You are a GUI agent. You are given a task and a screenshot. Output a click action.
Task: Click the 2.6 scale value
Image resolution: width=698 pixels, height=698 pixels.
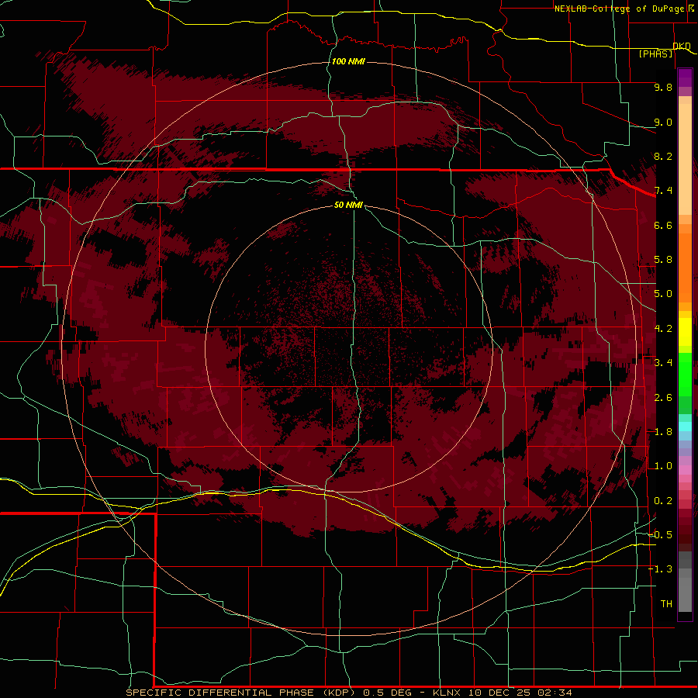663,398
